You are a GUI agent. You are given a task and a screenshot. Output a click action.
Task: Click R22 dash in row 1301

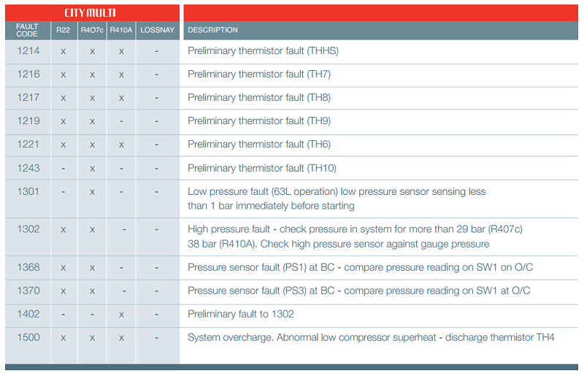(64, 192)
